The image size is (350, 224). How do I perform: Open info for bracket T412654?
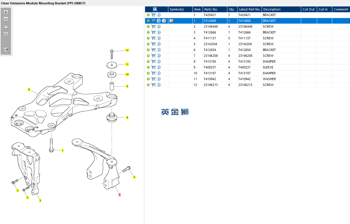(x=159, y=50)
